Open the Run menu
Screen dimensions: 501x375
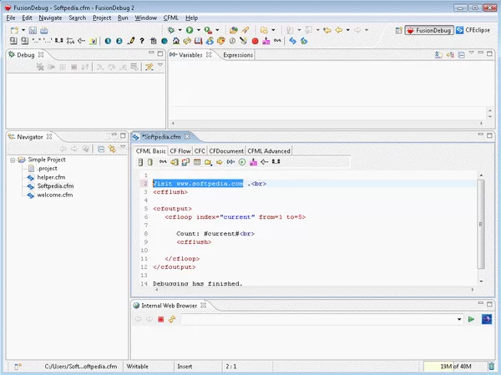point(123,18)
